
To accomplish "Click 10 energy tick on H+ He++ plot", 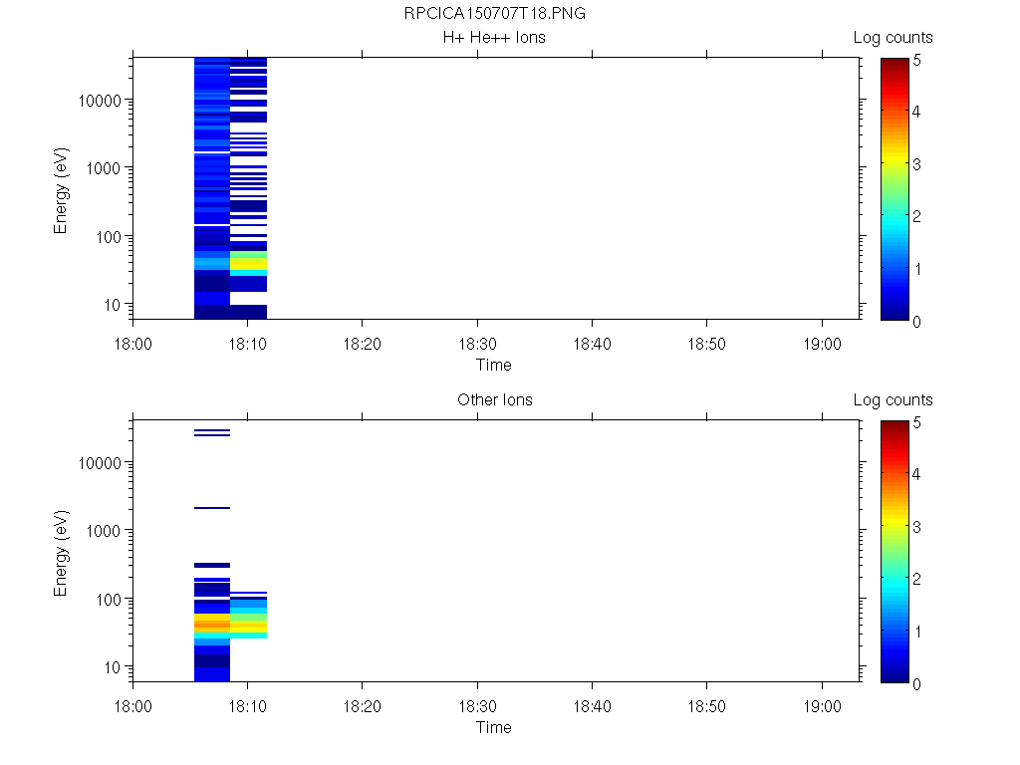I will point(114,305).
